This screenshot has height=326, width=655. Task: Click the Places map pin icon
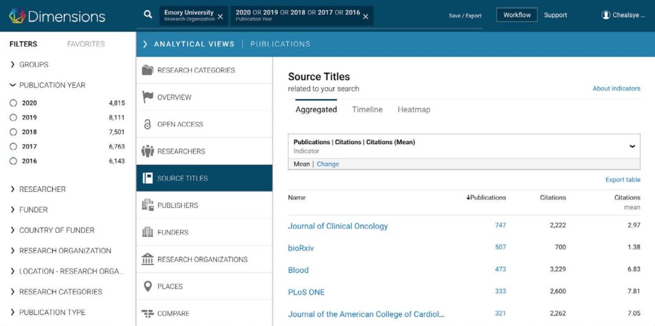coord(148,286)
